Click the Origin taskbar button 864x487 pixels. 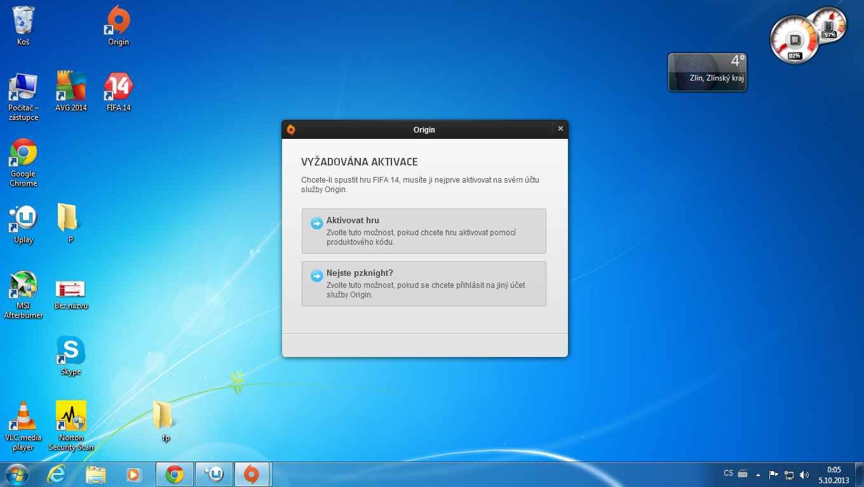tap(252, 474)
